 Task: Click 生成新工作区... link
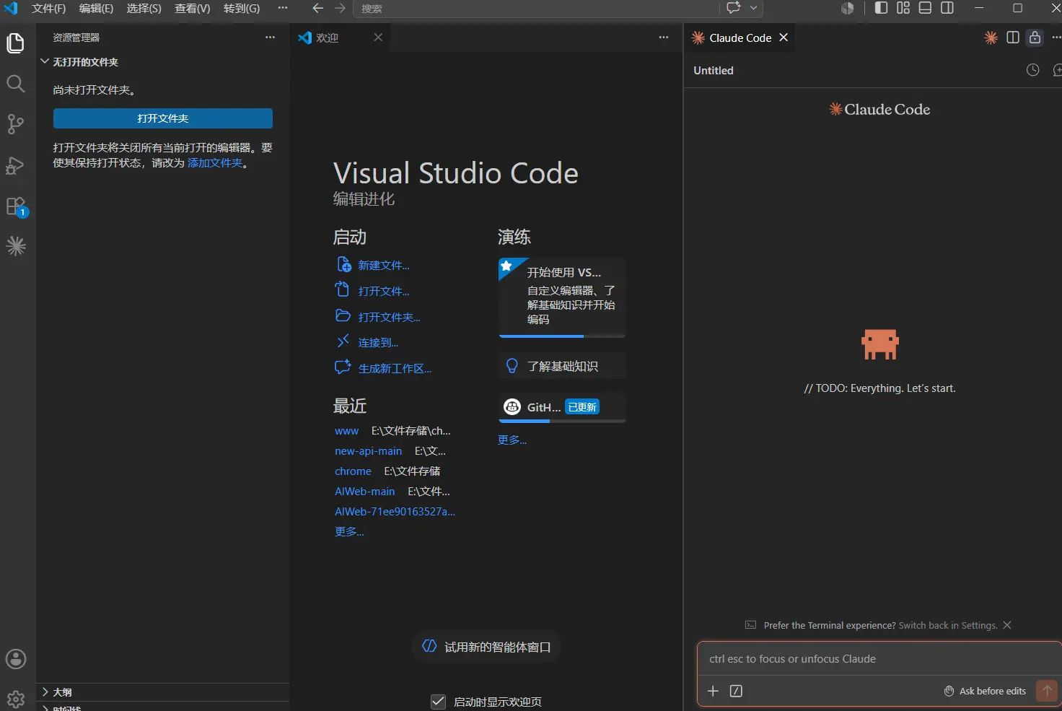pos(395,369)
